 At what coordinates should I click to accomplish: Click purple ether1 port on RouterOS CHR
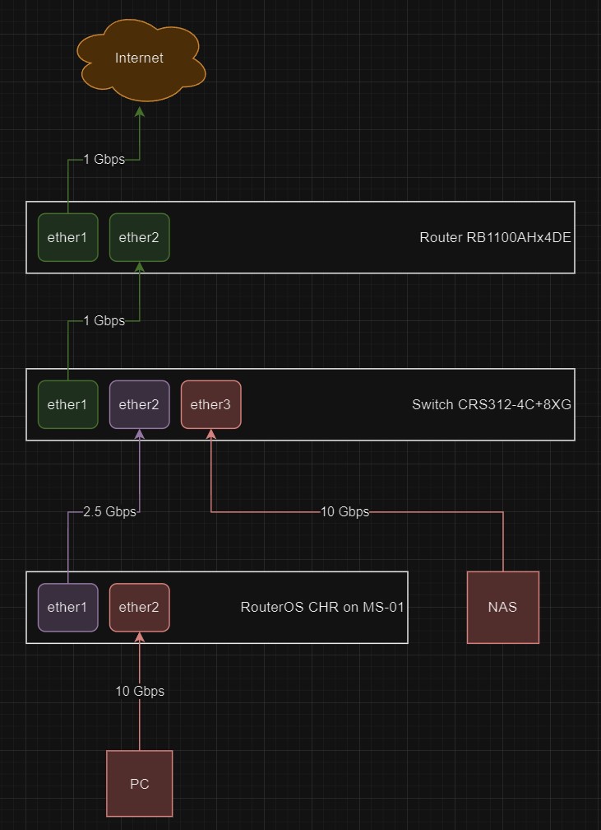(67, 607)
